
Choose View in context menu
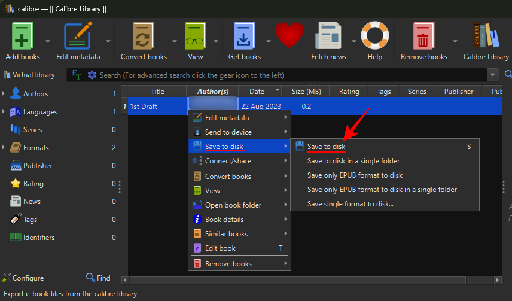(x=240, y=191)
